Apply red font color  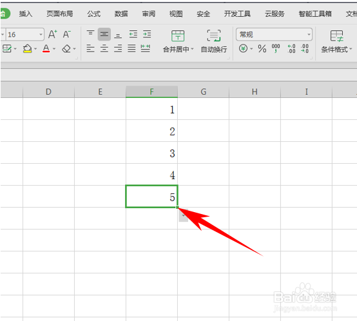[x=46, y=48]
